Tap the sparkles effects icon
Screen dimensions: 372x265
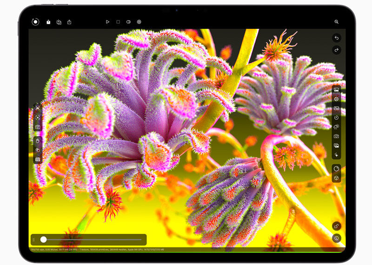[x=336, y=155]
